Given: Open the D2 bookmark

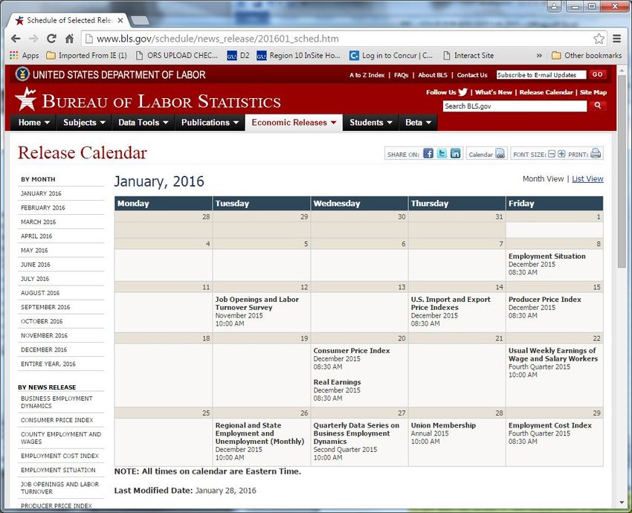Looking at the screenshot, I should [238, 55].
